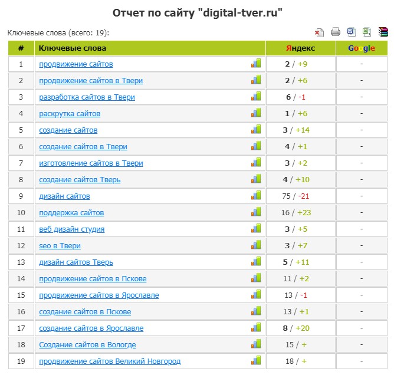Screen dimensions: 394x375
Task: Open chart icon for 'создание сайтов в Твери'
Action: pyautogui.click(x=256, y=146)
